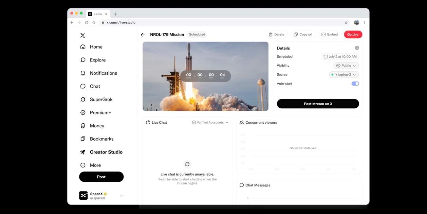Click the Live Chat header icon

148,122
